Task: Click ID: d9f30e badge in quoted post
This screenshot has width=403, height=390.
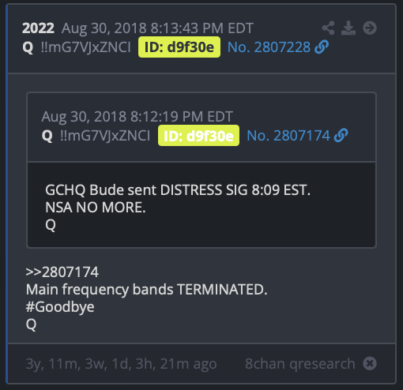Action: coord(198,136)
